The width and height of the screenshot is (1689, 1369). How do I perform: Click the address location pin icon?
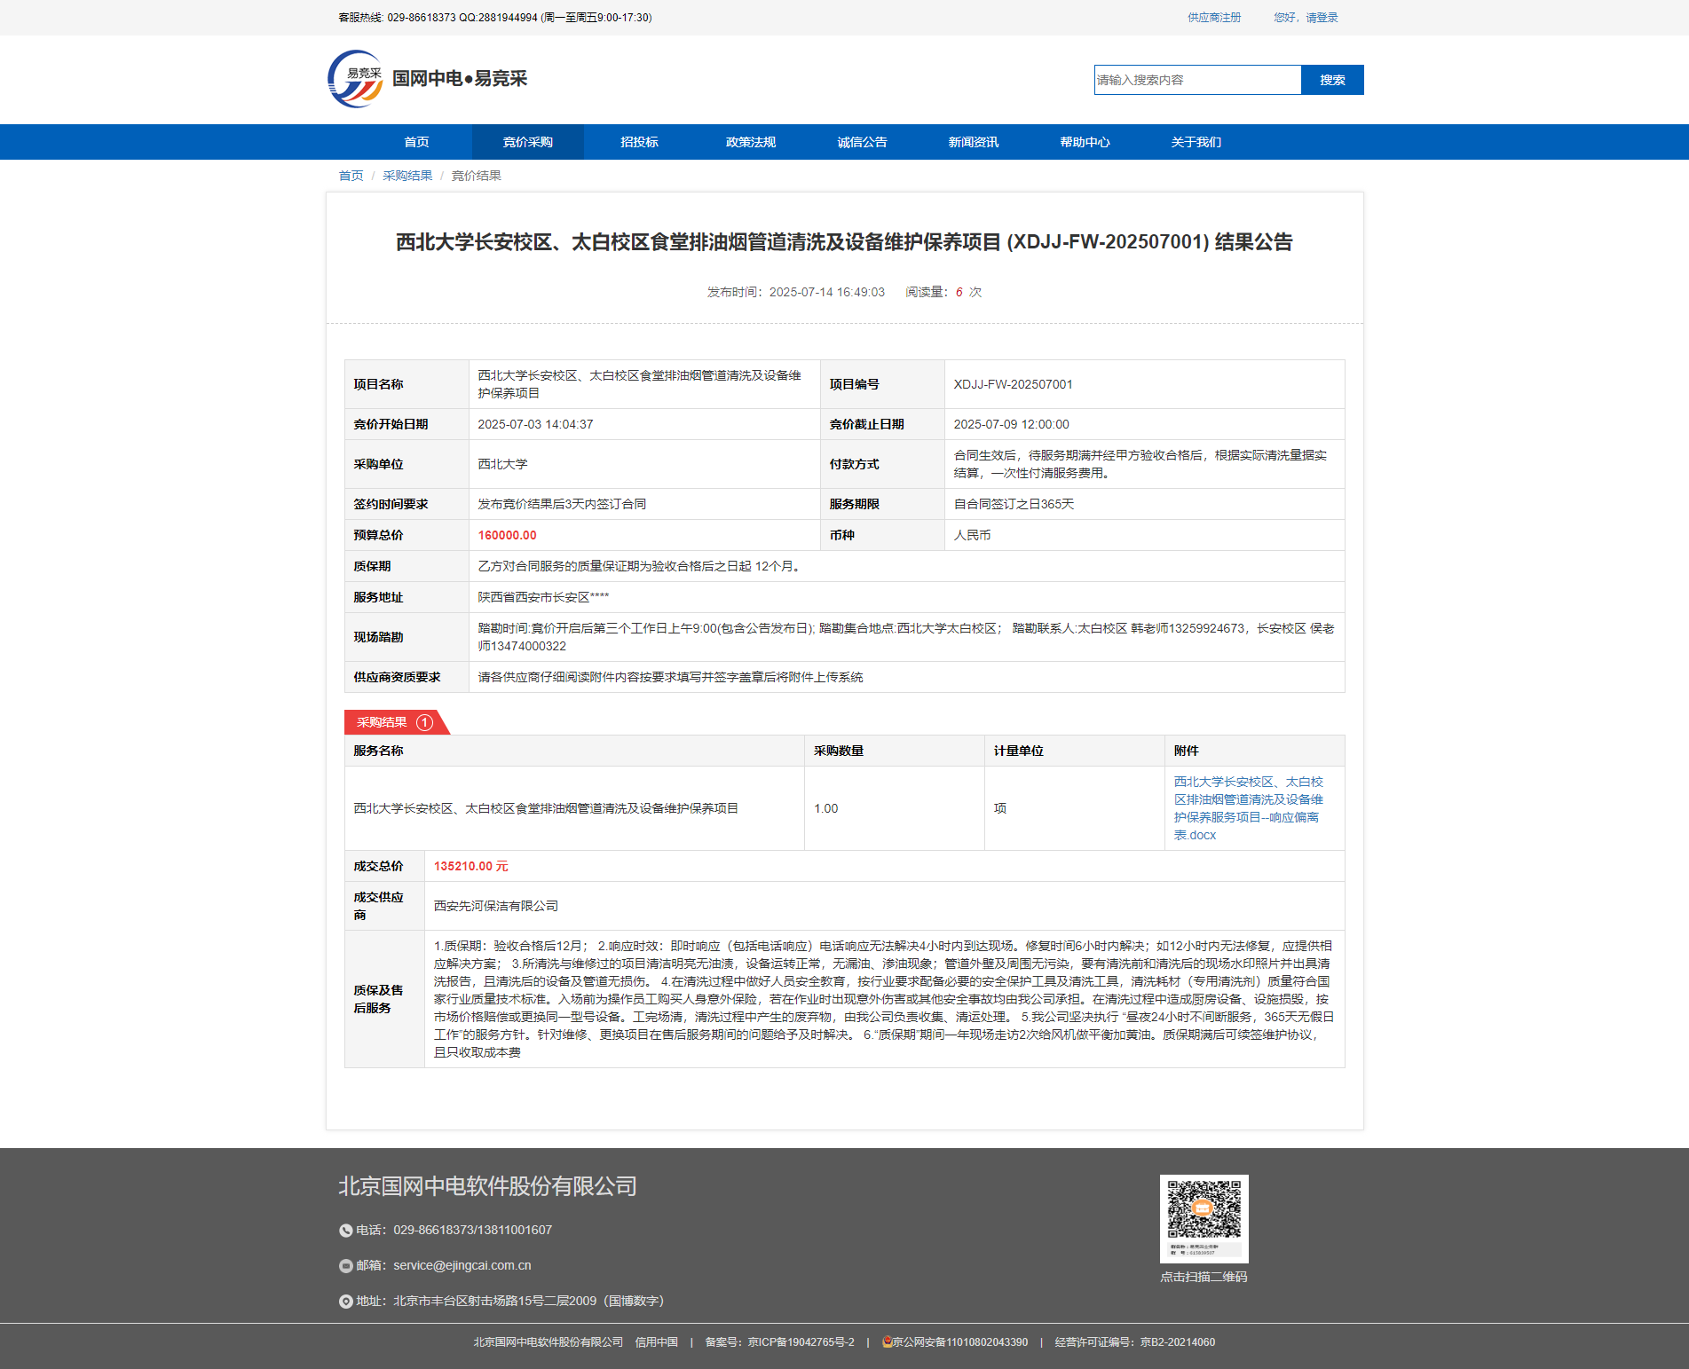tap(346, 1302)
